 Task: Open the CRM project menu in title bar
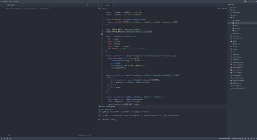click(5, 1)
